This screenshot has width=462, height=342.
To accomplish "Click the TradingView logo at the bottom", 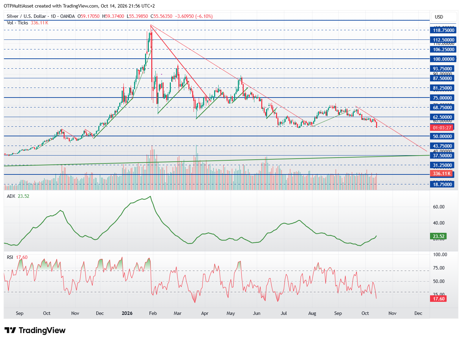I will pos(35,330).
